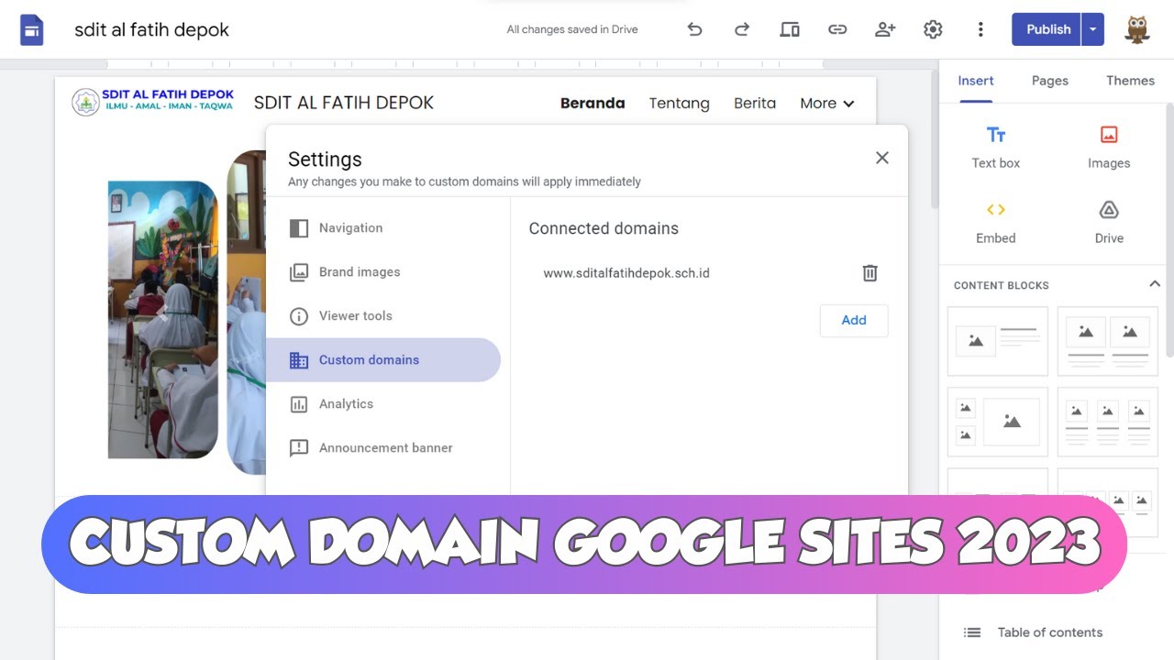Select three-images content block layout
The image size is (1174, 660).
point(1108,422)
